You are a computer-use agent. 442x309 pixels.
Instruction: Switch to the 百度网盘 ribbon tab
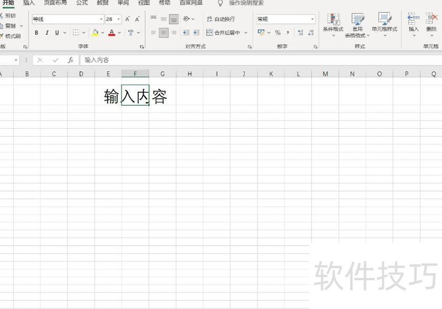tap(191, 3)
